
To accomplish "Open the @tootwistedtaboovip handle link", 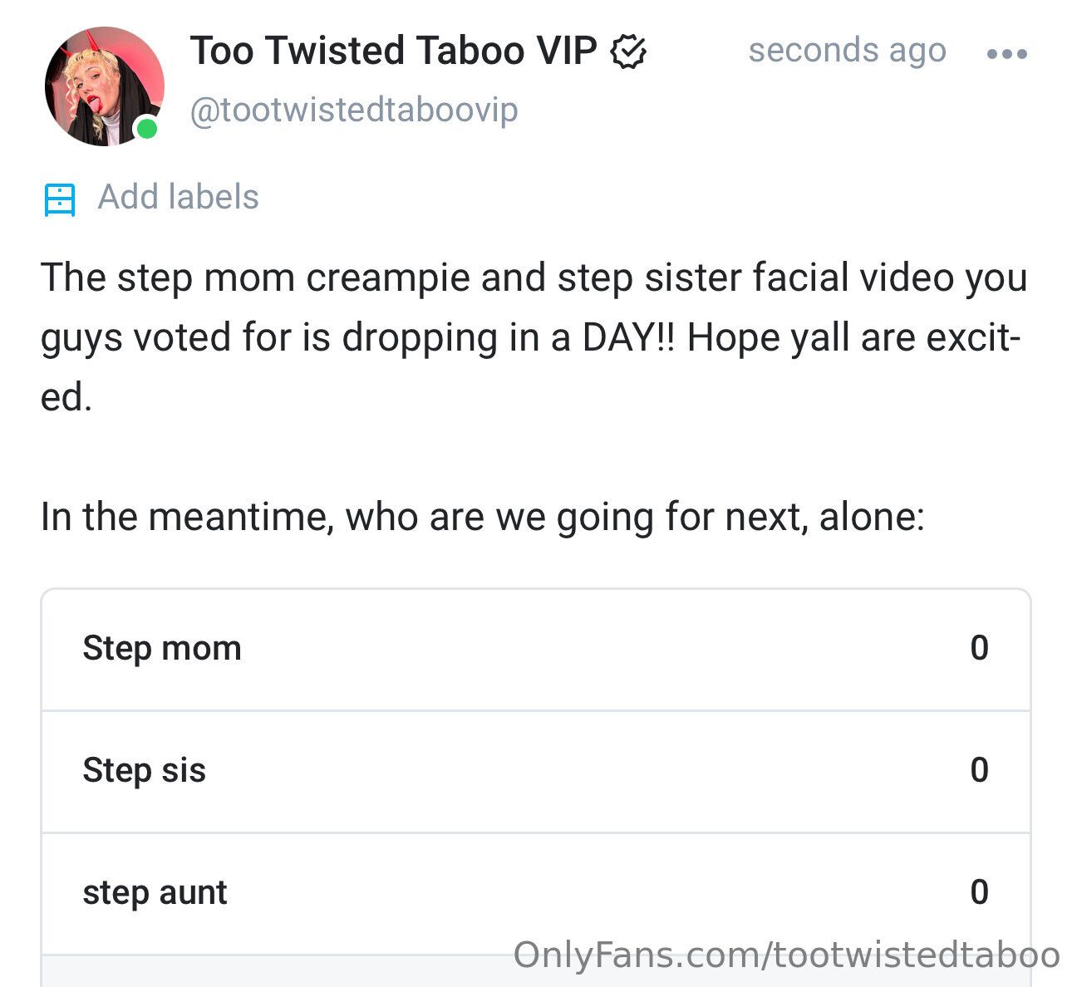I will point(354,110).
